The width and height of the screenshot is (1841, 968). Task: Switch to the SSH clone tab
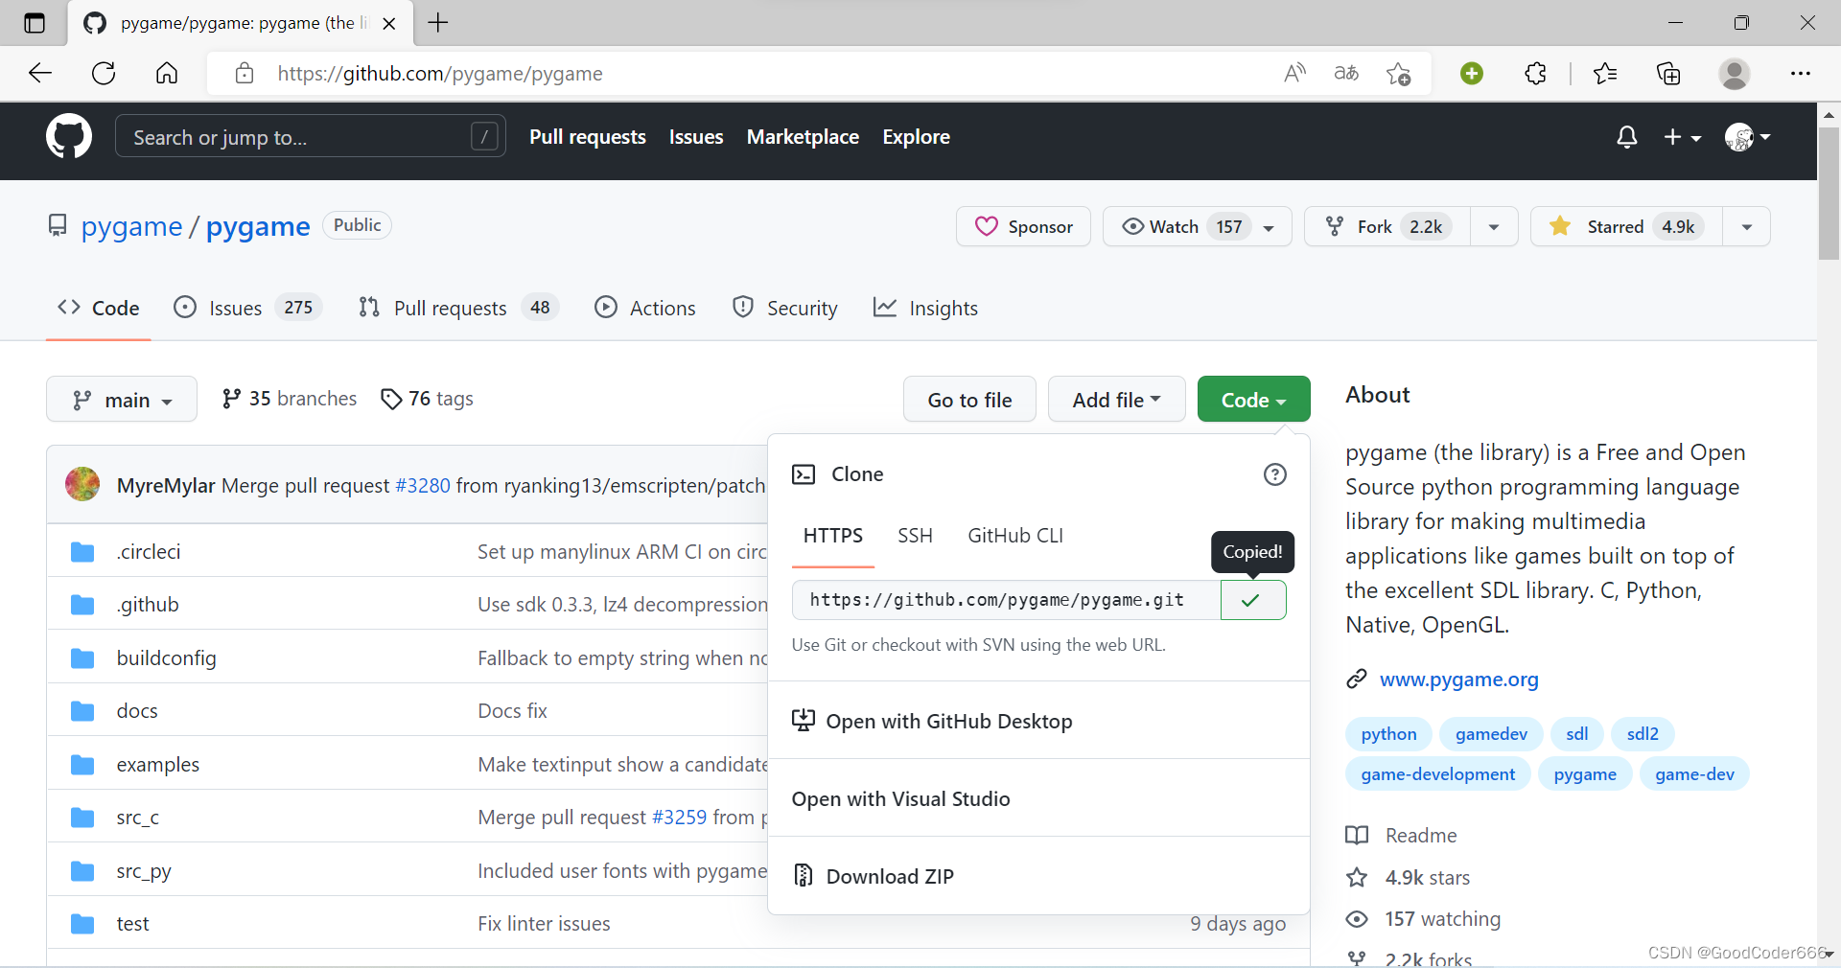pyautogui.click(x=915, y=536)
